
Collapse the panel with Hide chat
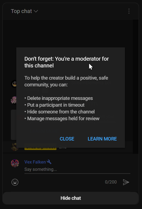click(71, 198)
